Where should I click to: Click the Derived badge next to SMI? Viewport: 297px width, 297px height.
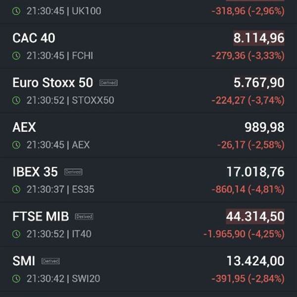coord(50,261)
